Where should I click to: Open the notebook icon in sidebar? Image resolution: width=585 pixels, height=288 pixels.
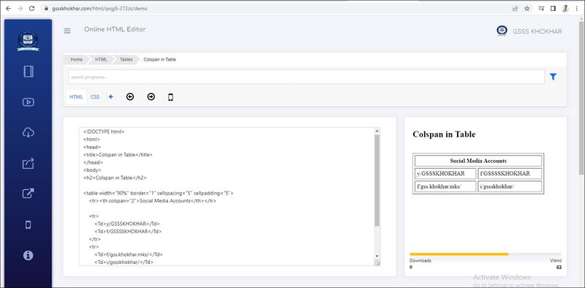coord(29,71)
